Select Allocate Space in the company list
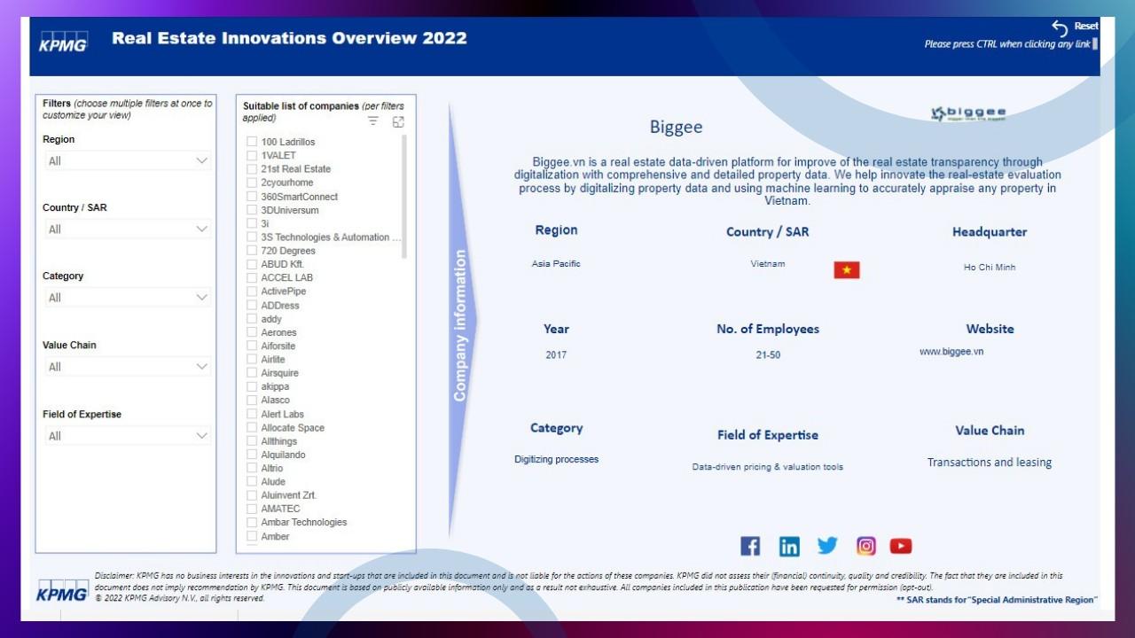The height and width of the screenshot is (638, 1135). pos(293,428)
